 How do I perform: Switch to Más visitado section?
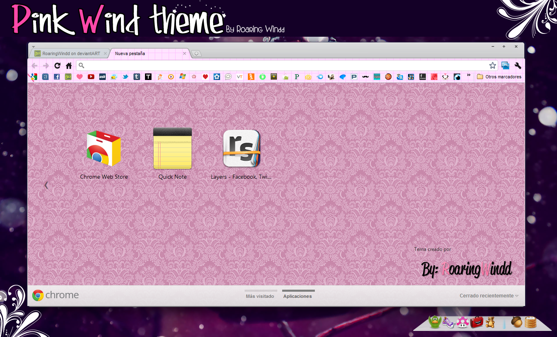[260, 295]
